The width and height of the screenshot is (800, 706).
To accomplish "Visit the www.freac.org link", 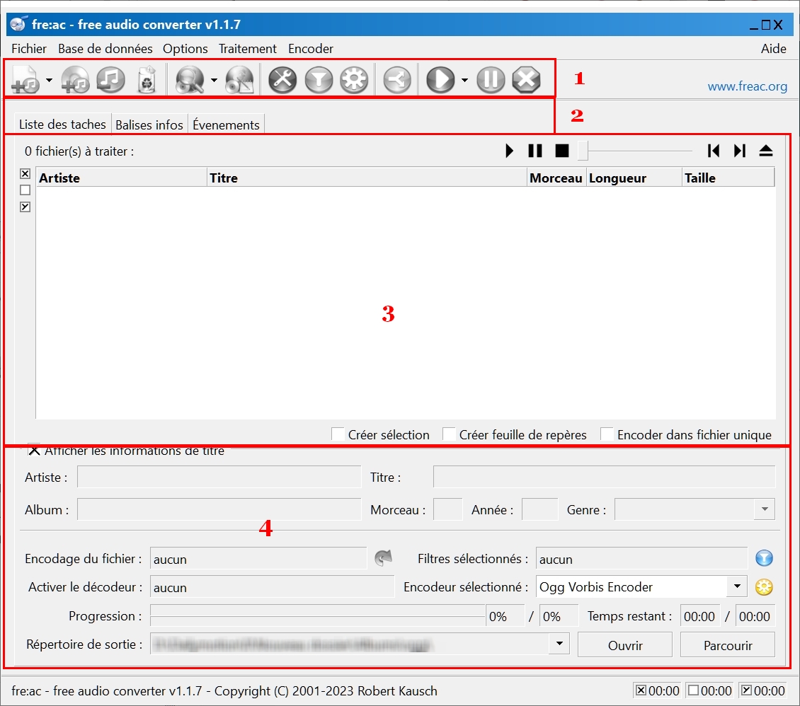I will point(747,86).
